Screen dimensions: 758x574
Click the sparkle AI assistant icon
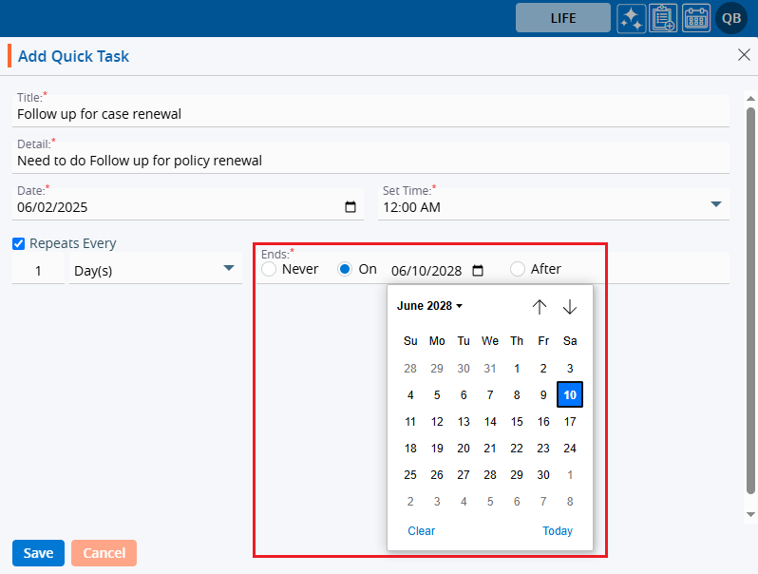click(632, 18)
